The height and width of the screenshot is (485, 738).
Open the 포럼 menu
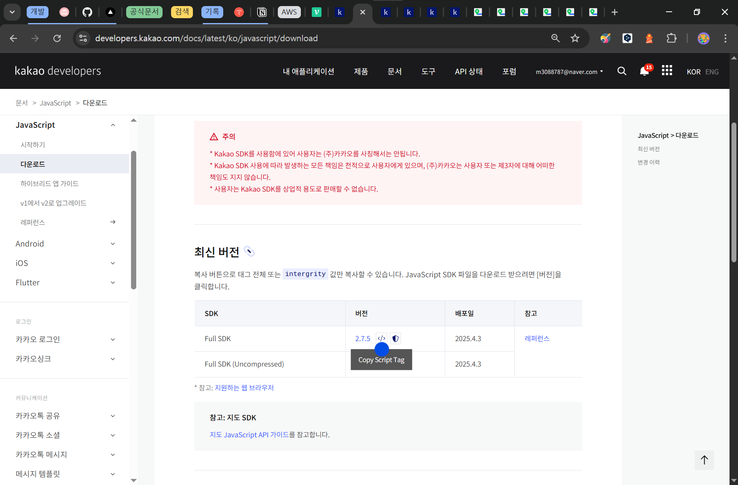pos(509,72)
